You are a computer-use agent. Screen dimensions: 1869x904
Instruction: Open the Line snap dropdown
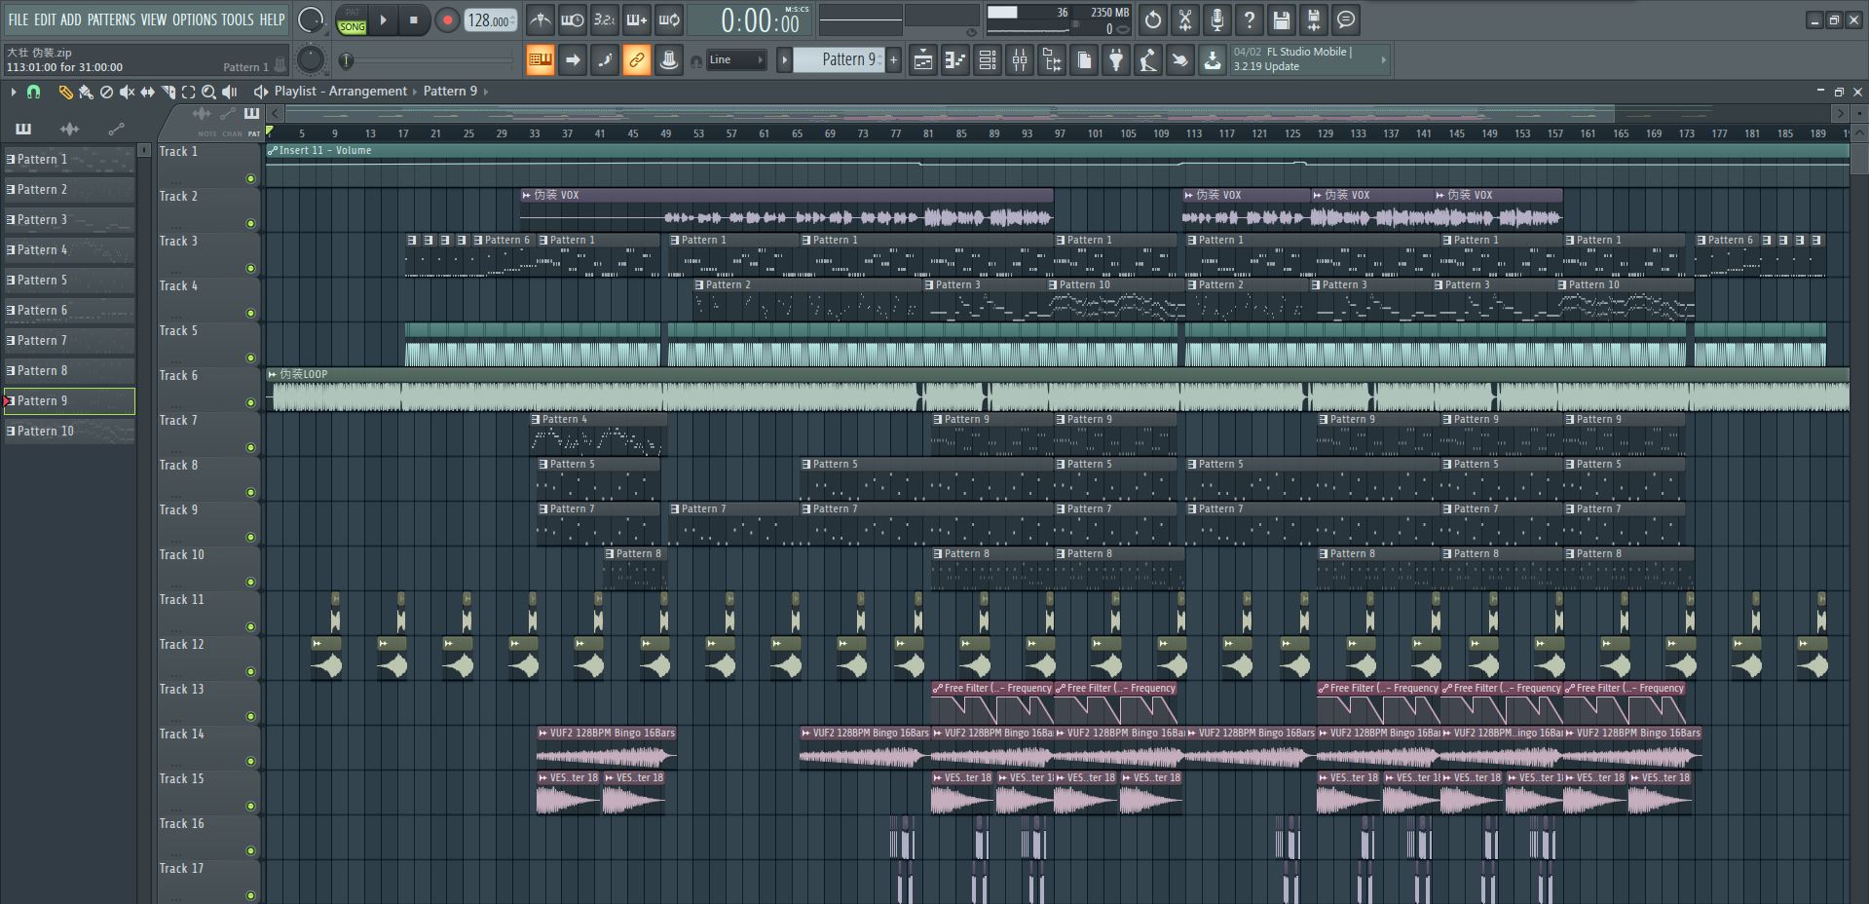[736, 60]
